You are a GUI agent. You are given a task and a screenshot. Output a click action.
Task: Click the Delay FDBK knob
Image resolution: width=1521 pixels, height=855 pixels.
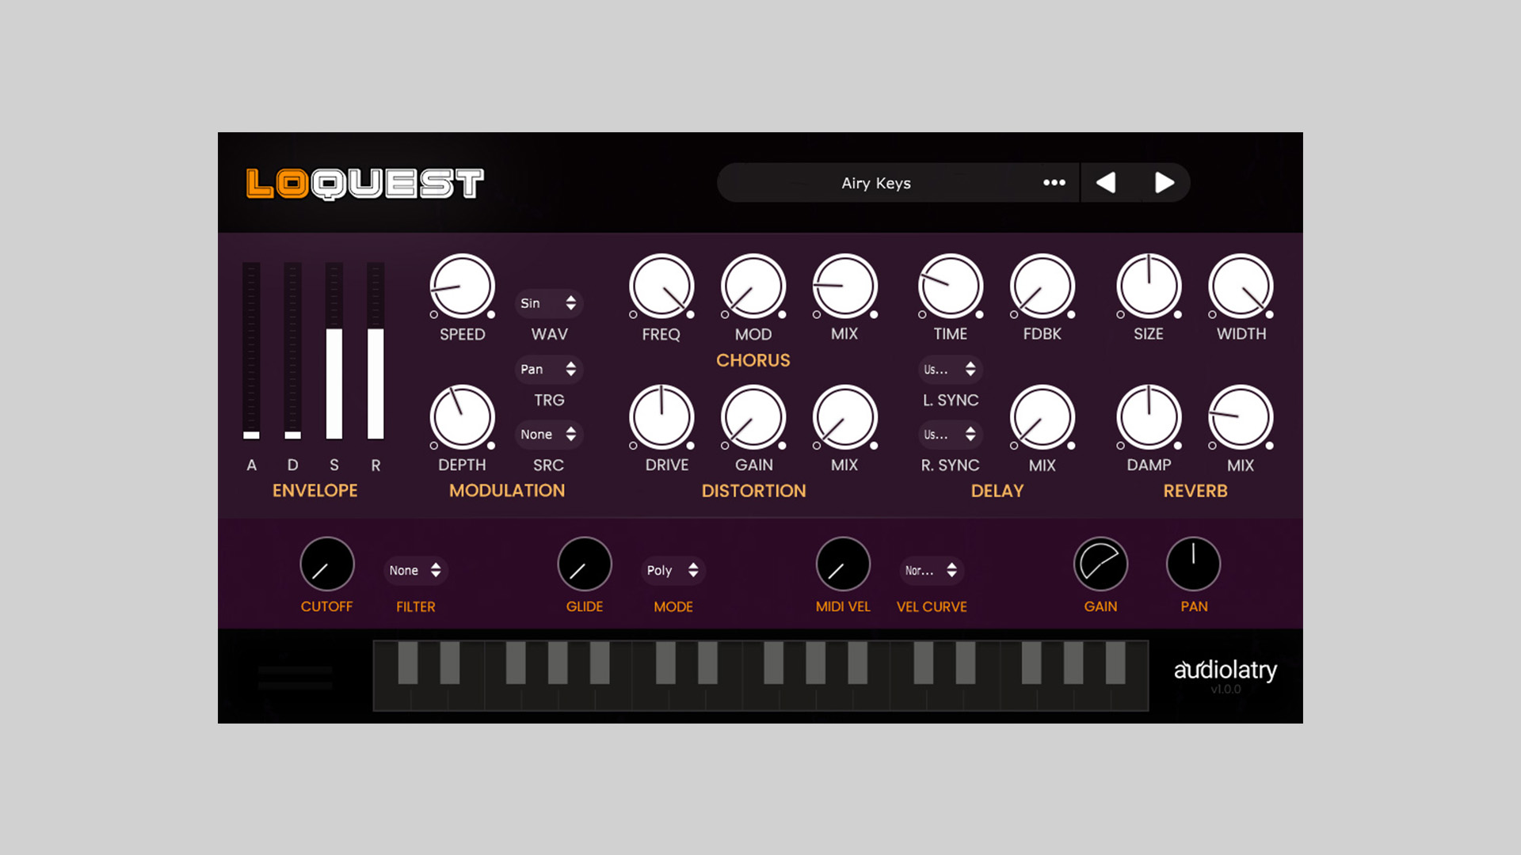(1043, 286)
